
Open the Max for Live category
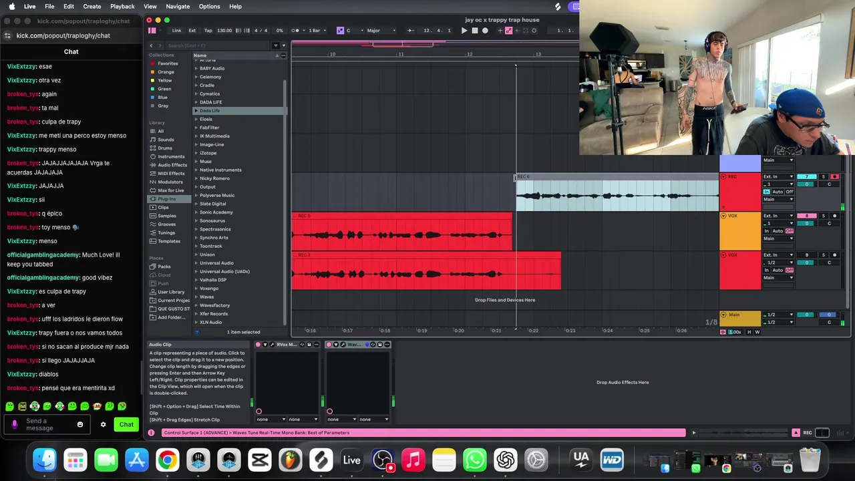click(x=170, y=190)
